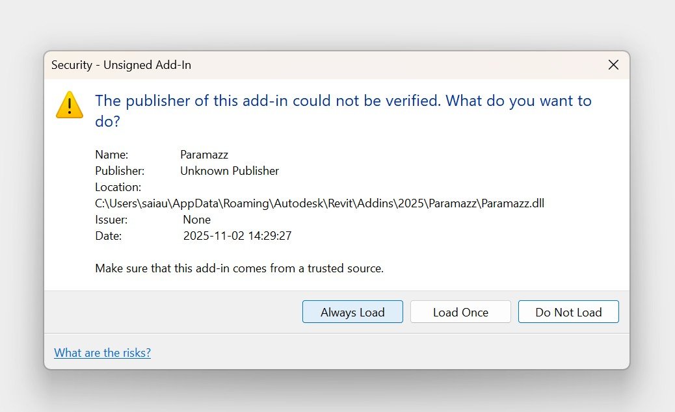Click the 'Issuer:' field label
The width and height of the screenshot is (675, 412).
pos(111,220)
